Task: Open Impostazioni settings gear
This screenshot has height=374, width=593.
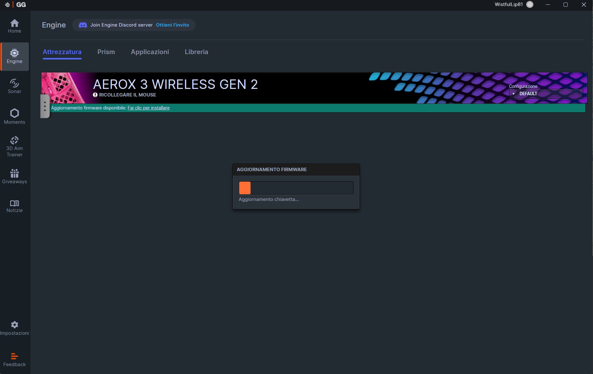Action: tap(15, 328)
